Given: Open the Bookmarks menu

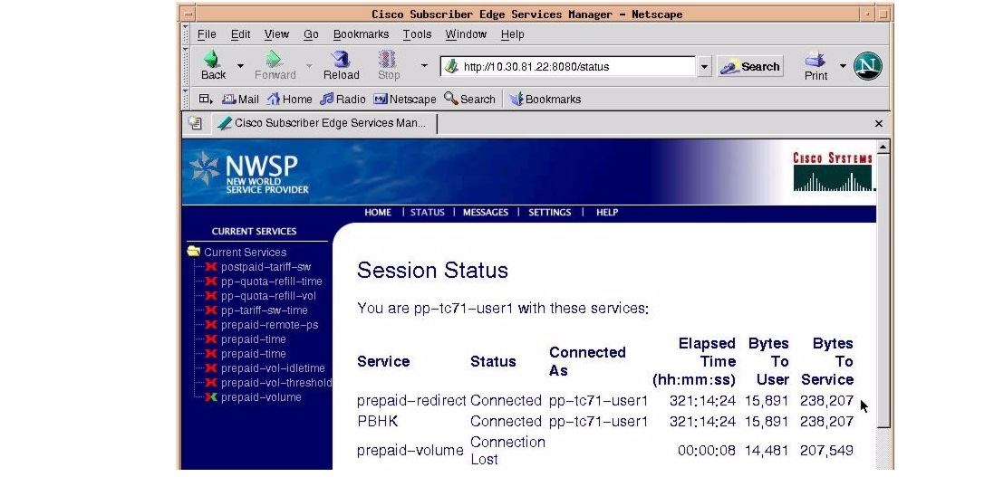Looking at the screenshot, I should [361, 34].
